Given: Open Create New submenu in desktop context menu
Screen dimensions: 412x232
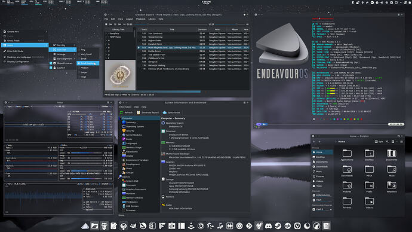Looking at the screenshot, I should [x=25, y=32].
